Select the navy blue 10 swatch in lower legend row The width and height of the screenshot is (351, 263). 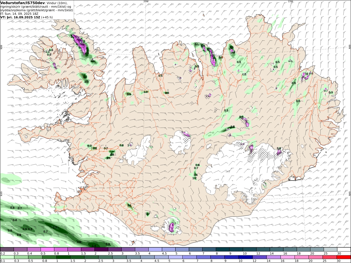(x=245, y=257)
